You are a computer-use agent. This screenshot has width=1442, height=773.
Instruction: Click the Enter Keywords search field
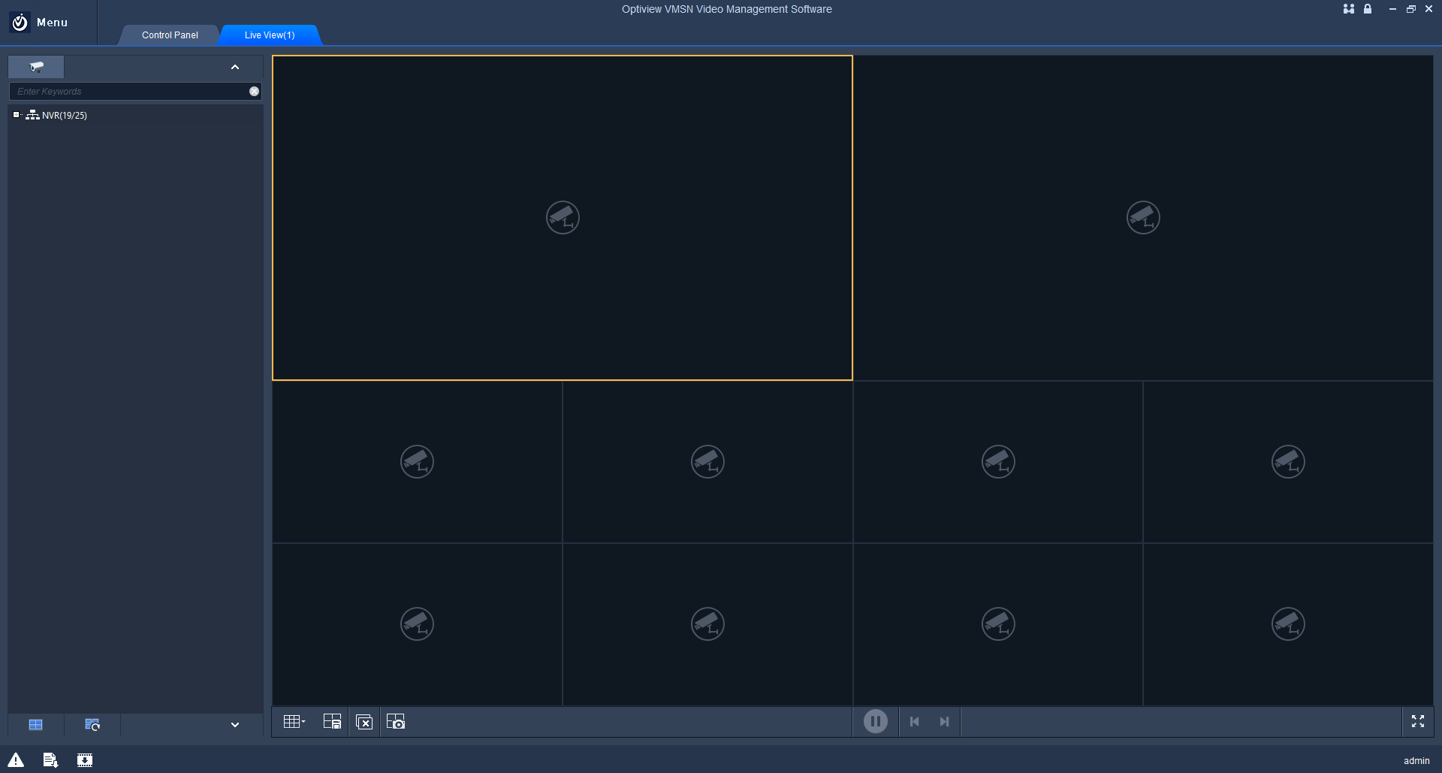click(x=131, y=91)
